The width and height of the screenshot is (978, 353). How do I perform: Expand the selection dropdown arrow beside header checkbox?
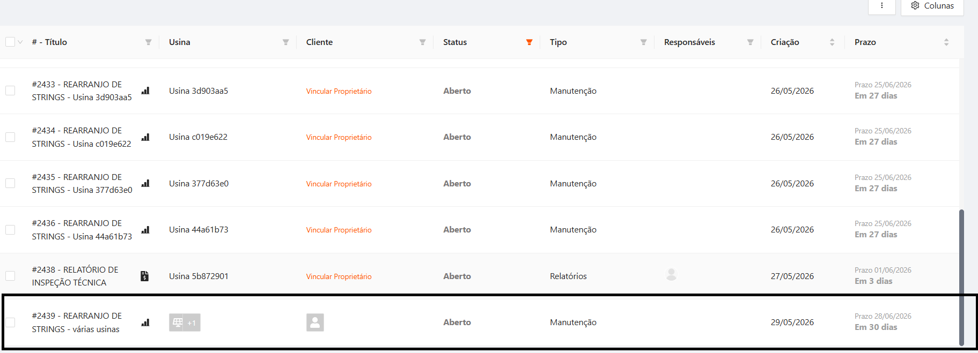click(x=20, y=42)
